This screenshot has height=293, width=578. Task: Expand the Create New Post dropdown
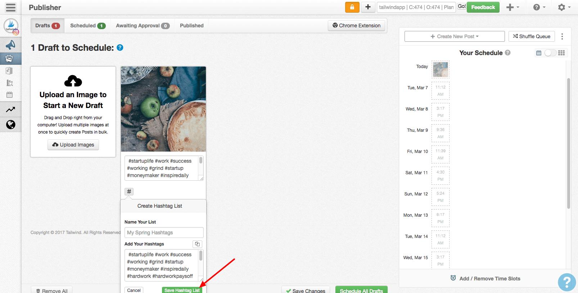click(455, 36)
